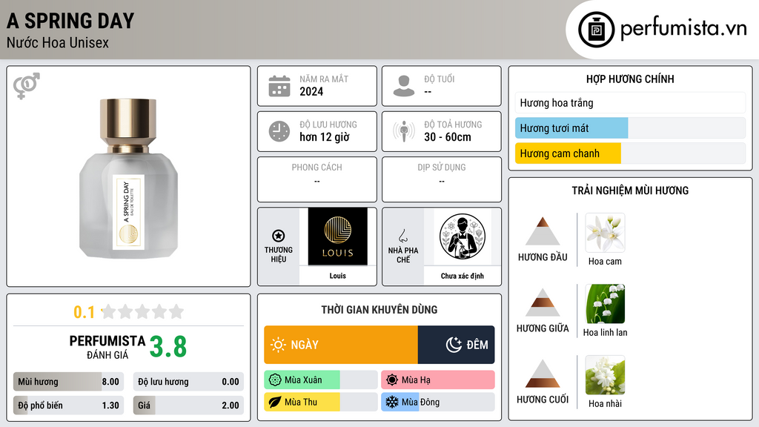Click the HƯƠNG CUỐI label
Screen dimensions: 759x427
click(x=543, y=400)
